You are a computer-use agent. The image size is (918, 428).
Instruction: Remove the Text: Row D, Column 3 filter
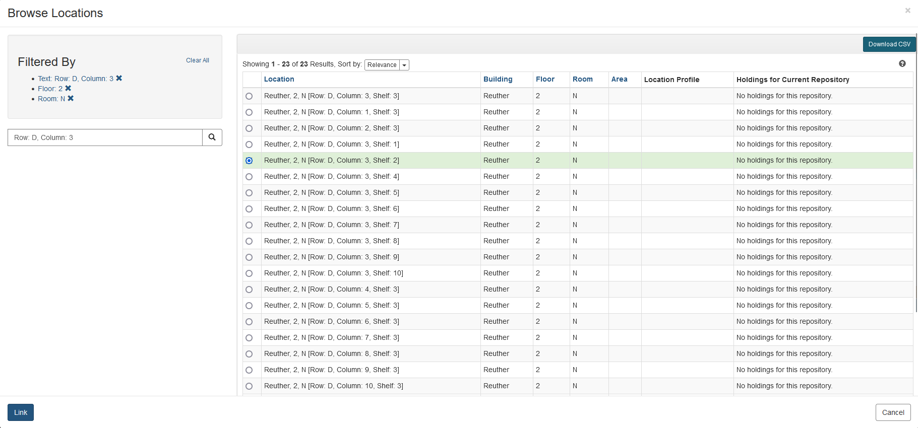click(119, 79)
